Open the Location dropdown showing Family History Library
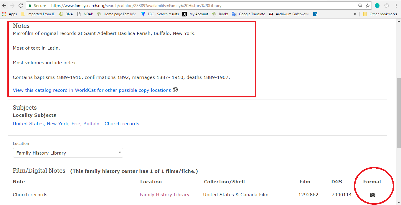The height and width of the screenshot is (205, 401). click(x=68, y=153)
